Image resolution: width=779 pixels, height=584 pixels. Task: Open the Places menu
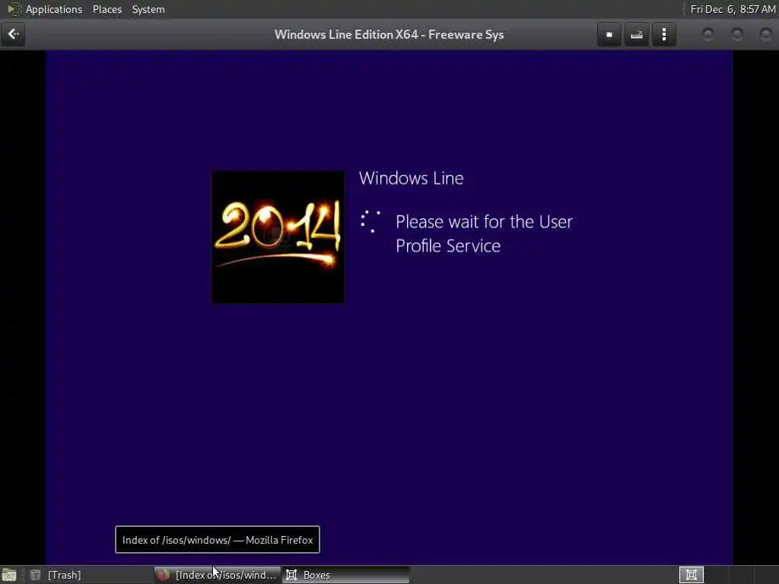coord(107,9)
